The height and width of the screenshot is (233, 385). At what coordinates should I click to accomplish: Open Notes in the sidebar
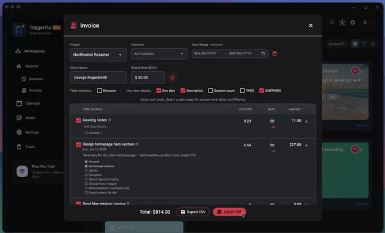coord(30,118)
